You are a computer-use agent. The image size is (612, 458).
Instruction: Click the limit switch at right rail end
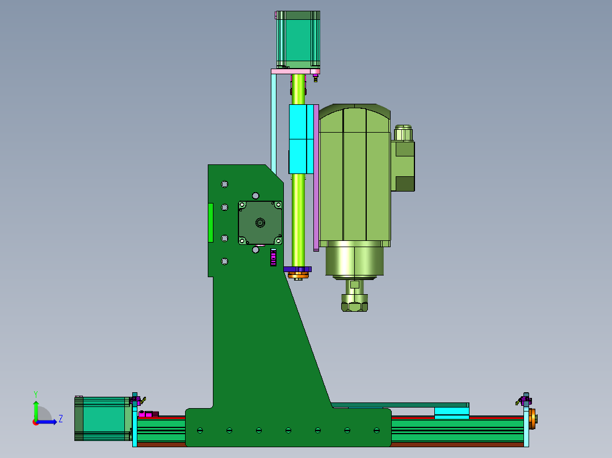click(524, 400)
